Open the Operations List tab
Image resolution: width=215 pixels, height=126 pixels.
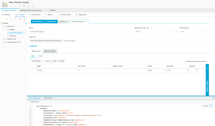click(51, 22)
